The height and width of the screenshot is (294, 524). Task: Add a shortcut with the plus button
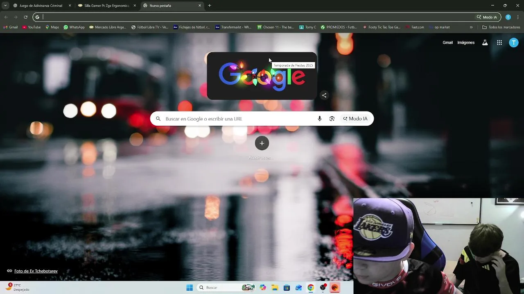(262, 143)
